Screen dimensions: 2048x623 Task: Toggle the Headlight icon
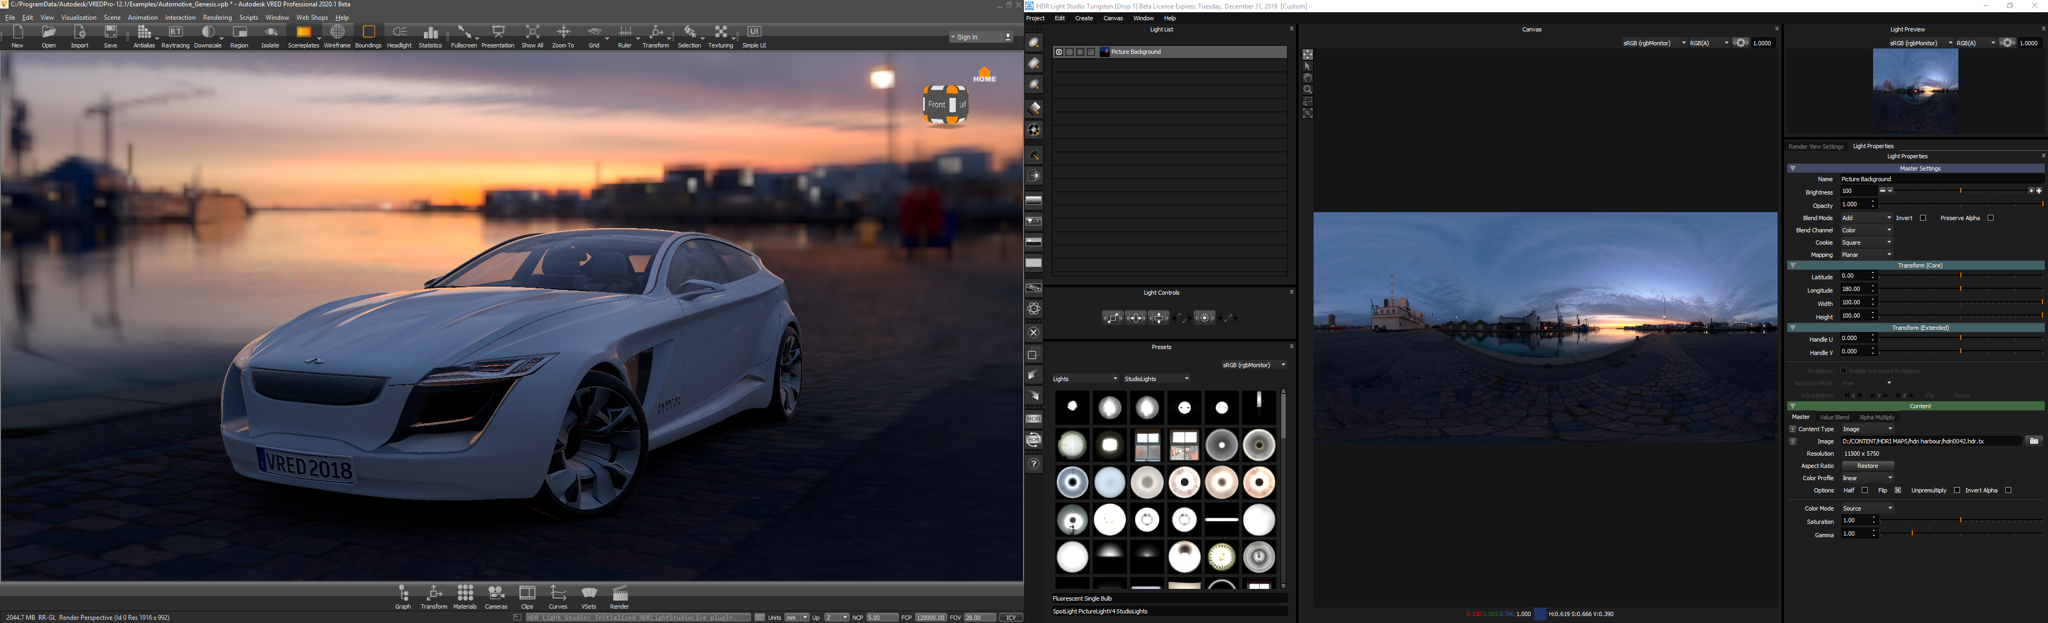(x=399, y=36)
